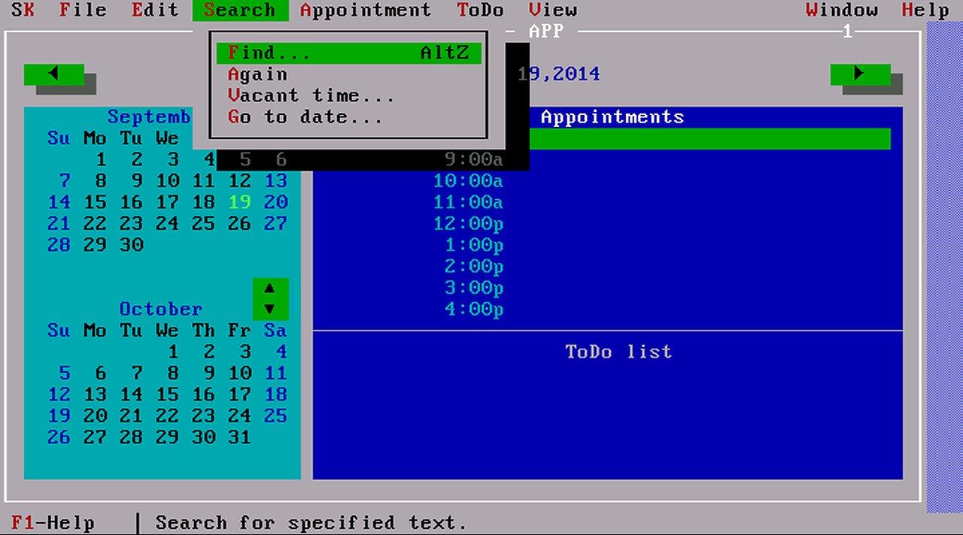963x535 pixels.
Task: Open the File menu
Action: (x=82, y=10)
